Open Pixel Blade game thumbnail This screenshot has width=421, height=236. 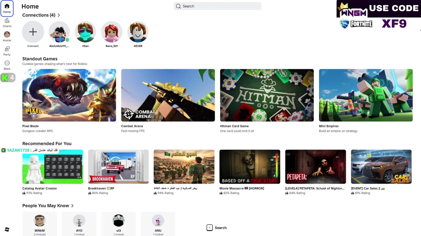(x=69, y=95)
